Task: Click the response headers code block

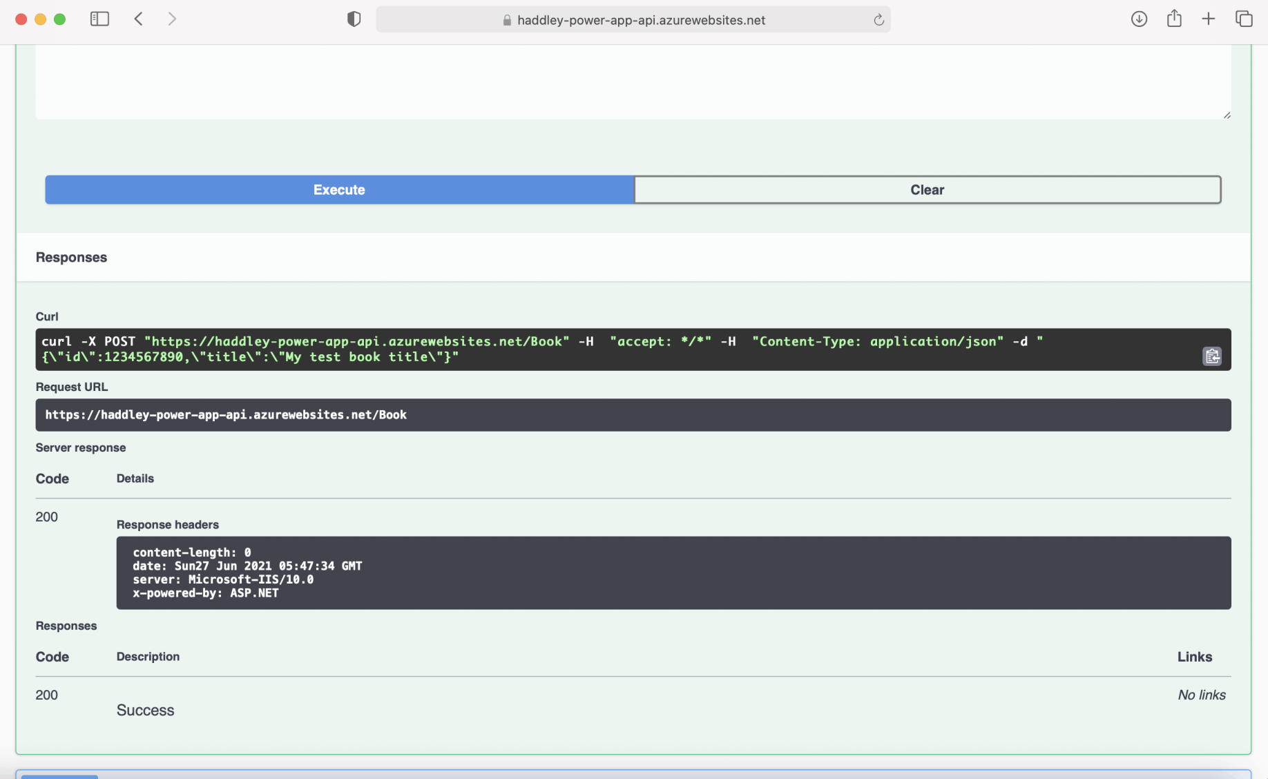Action: coord(673,573)
